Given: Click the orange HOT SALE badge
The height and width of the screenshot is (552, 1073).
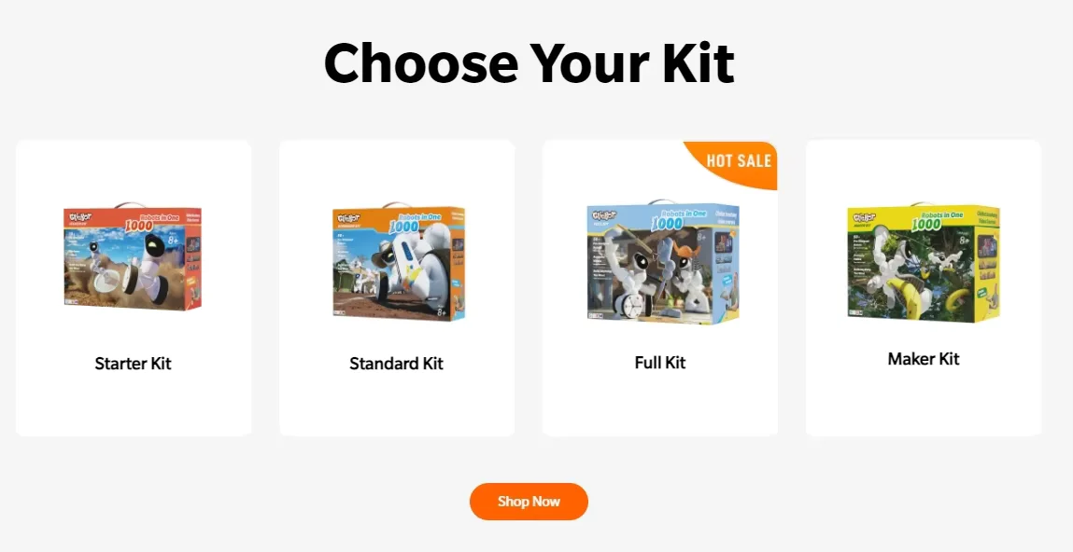Looking at the screenshot, I should pos(734,162).
